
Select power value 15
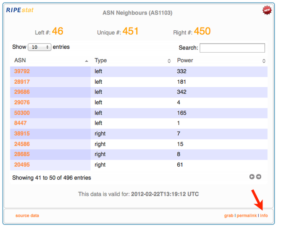[x=180, y=144]
